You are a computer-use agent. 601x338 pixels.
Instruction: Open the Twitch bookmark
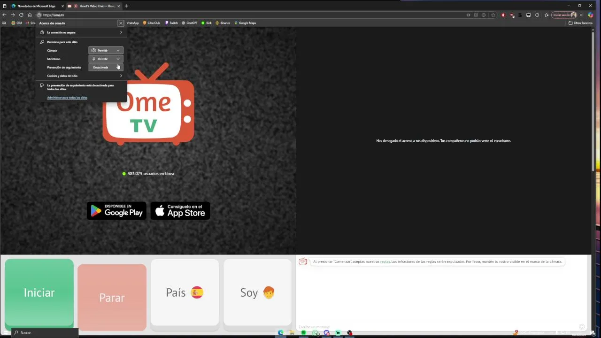tap(171, 23)
